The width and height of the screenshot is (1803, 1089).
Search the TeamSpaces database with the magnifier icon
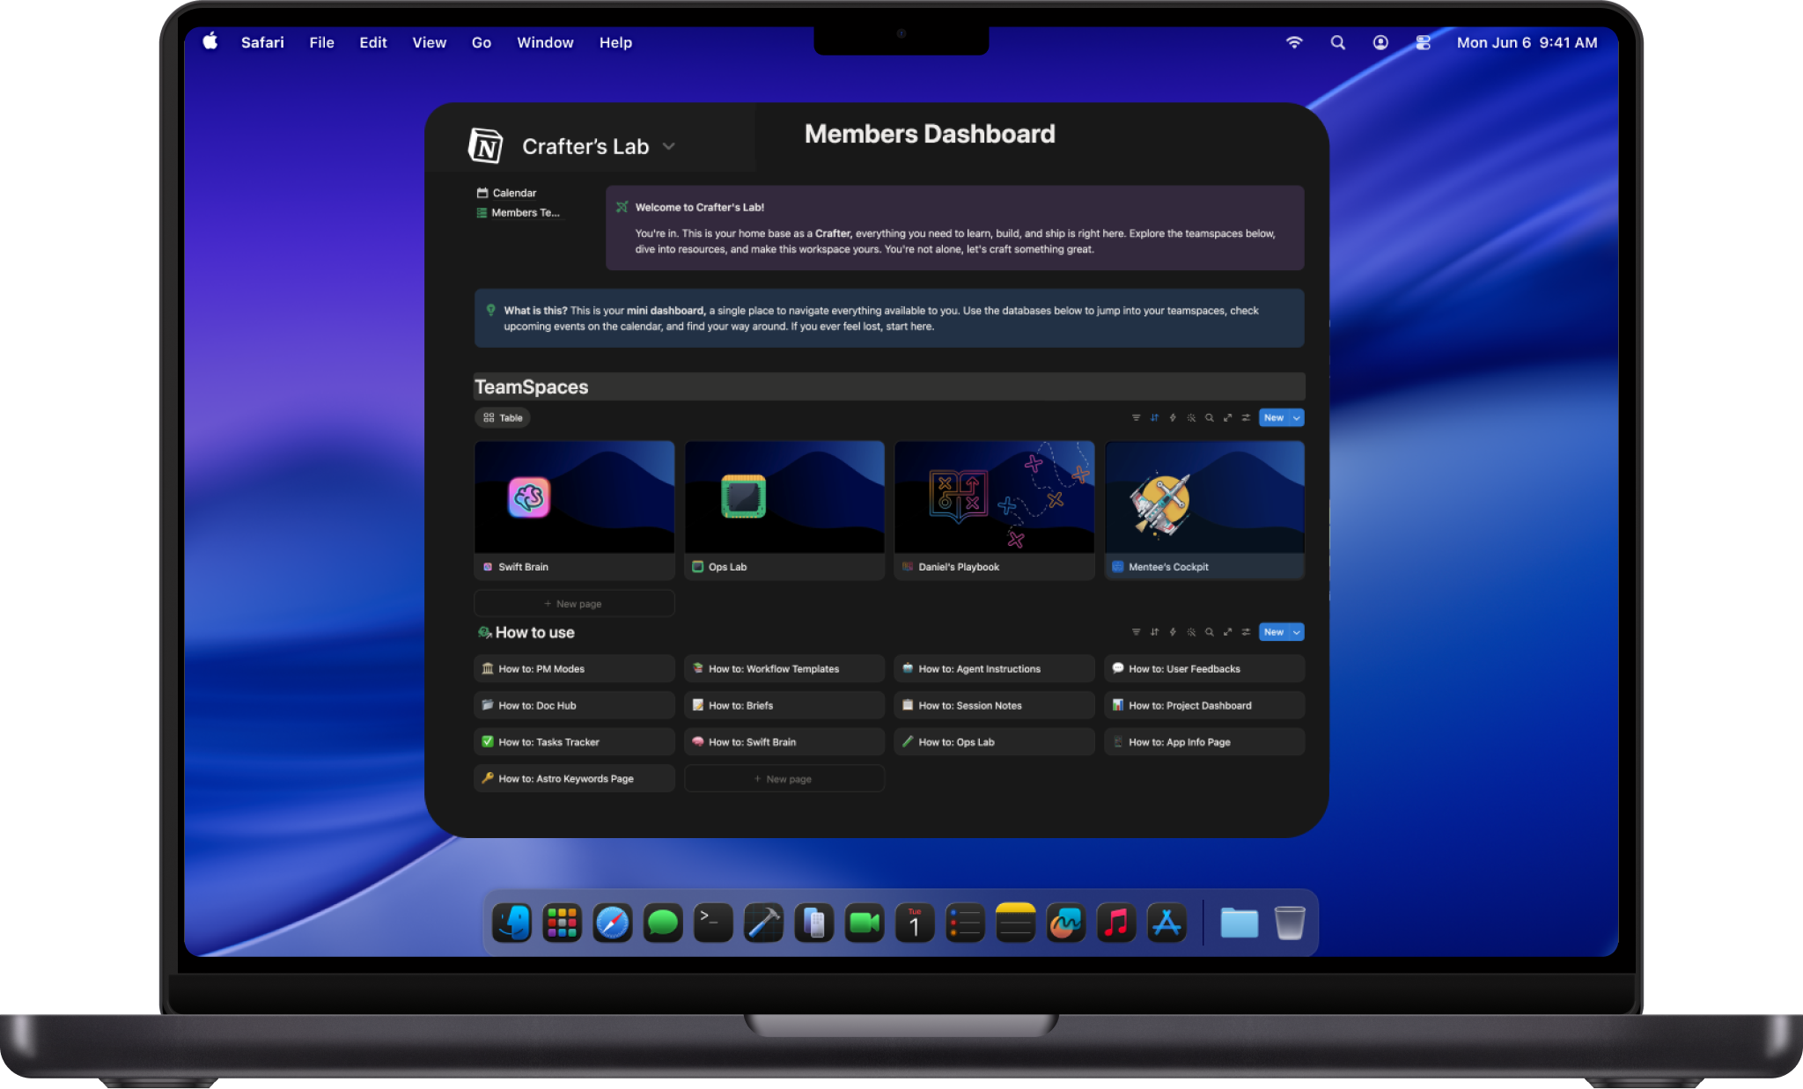[x=1210, y=418]
